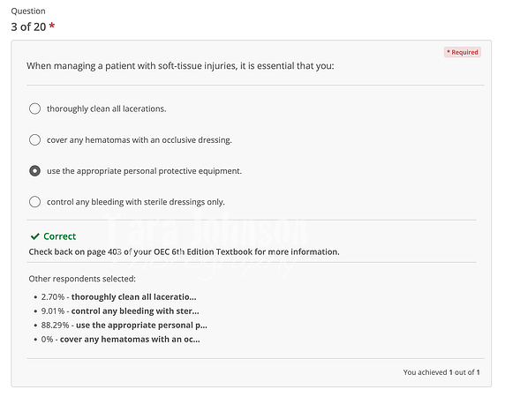The image size is (505, 397).
Task: Click 'cover any hematomas with an occlusive dressing.' label
Action: (139, 140)
